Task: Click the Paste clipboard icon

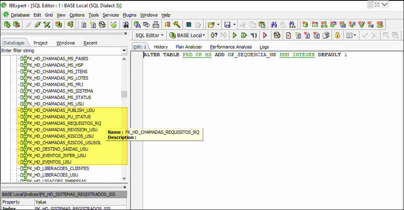Action: [262, 25]
